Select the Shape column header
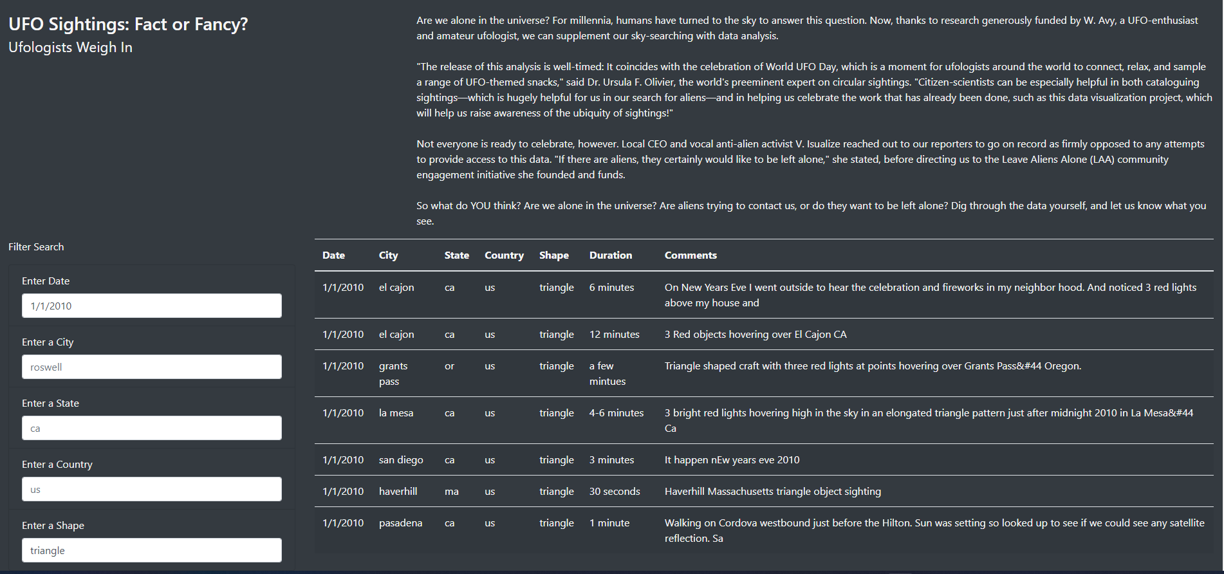Image resolution: width=1224 pixels, height=574 pixels. tap(553, 255)
